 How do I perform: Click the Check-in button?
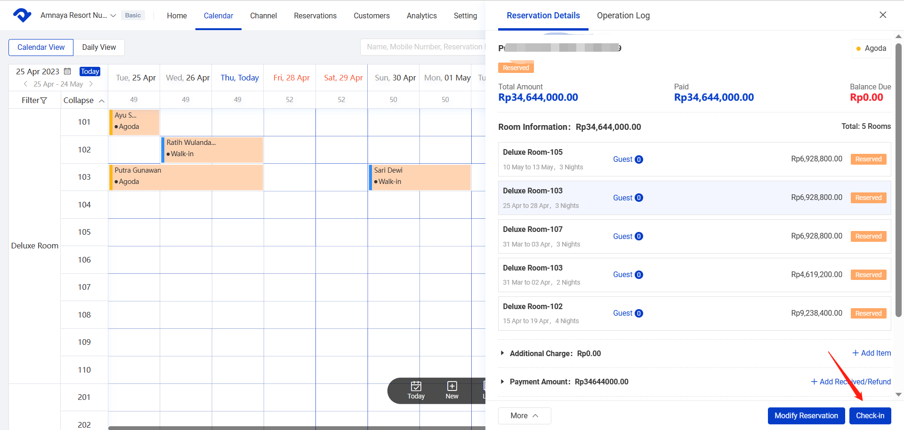pyautogui.click(x=870, y=416)
